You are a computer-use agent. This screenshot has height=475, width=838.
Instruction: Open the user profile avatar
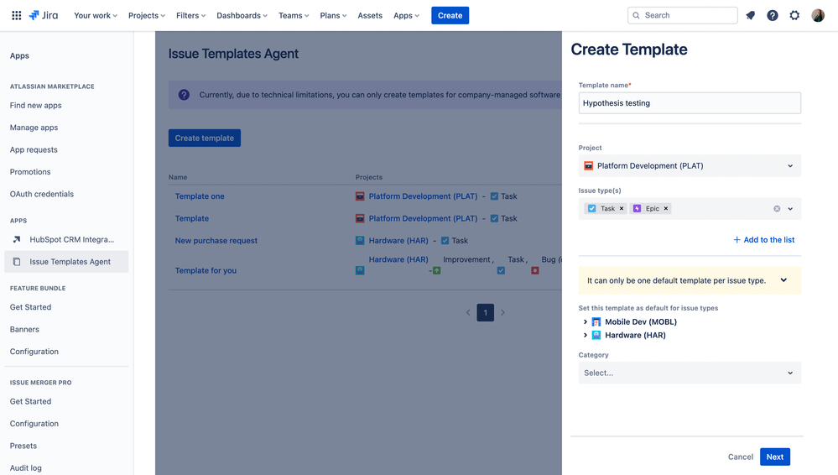tap(818, 15)
